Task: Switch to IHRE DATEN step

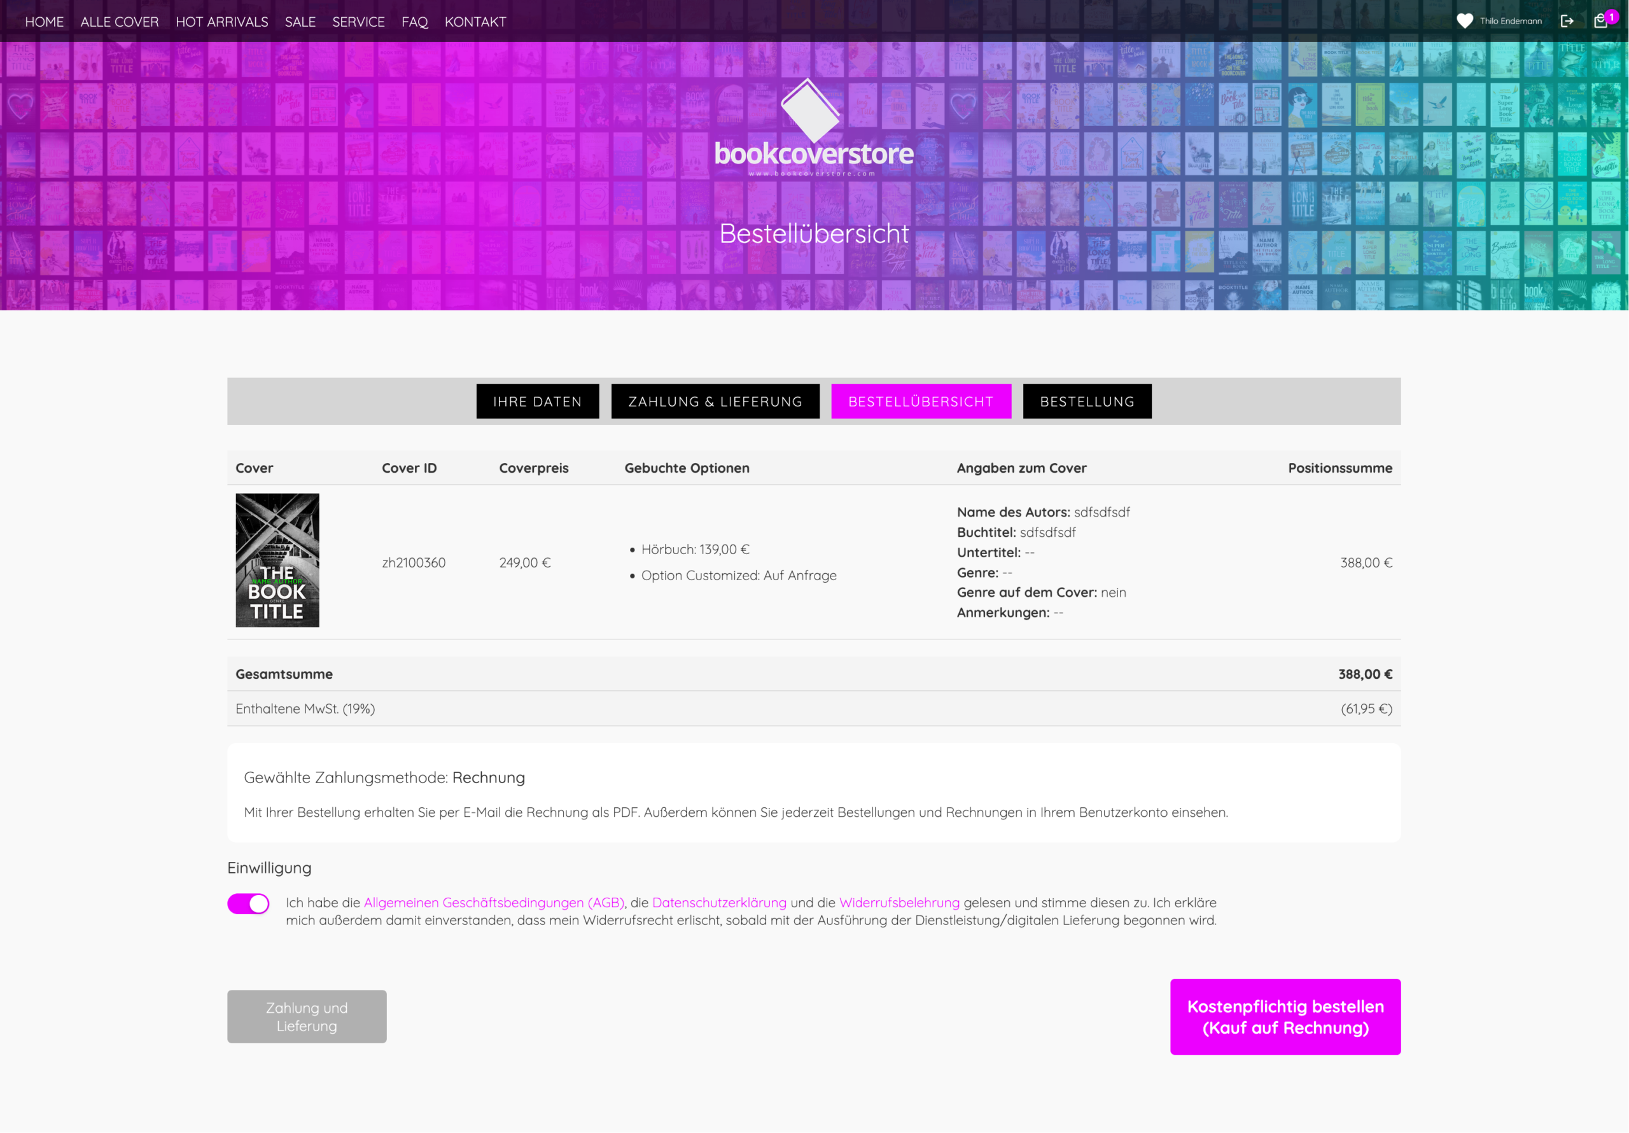Action: tap(537, 401)
